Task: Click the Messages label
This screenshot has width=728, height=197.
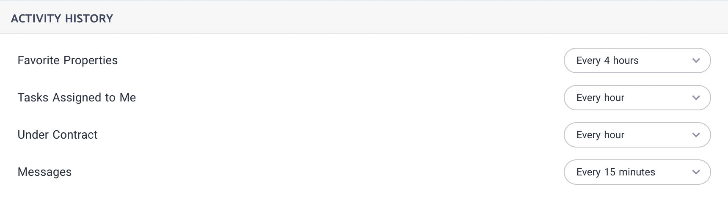Action: [44, 172]
